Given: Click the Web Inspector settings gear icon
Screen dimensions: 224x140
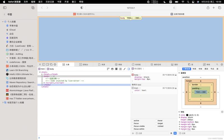Looking at the screenshot, I should click(222, 64).
